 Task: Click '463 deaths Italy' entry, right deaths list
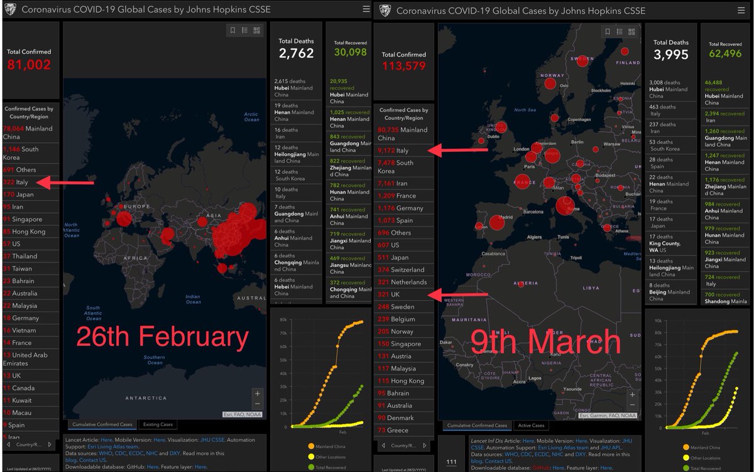point(672,110)
